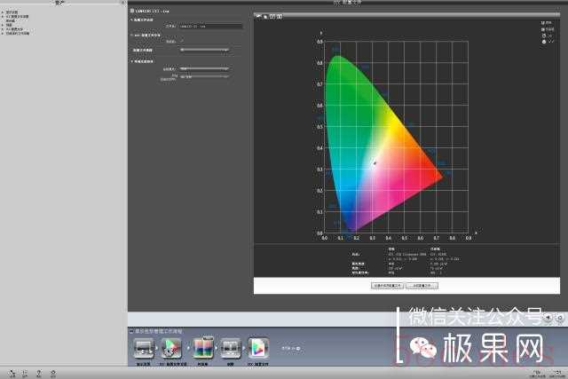Collapse the profile file name section triangle

(x=132, y=19)
